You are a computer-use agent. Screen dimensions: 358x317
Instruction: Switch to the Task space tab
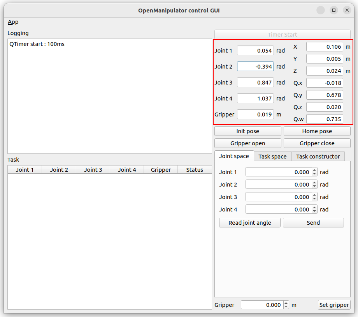point(272,157)
